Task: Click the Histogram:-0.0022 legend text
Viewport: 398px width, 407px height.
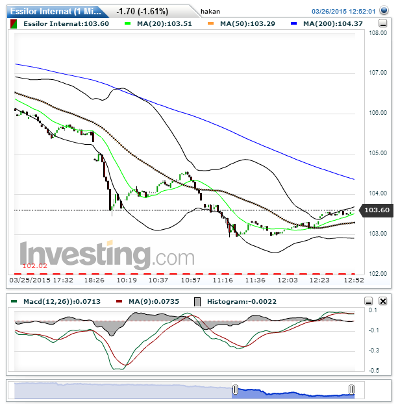Action: 242,302
